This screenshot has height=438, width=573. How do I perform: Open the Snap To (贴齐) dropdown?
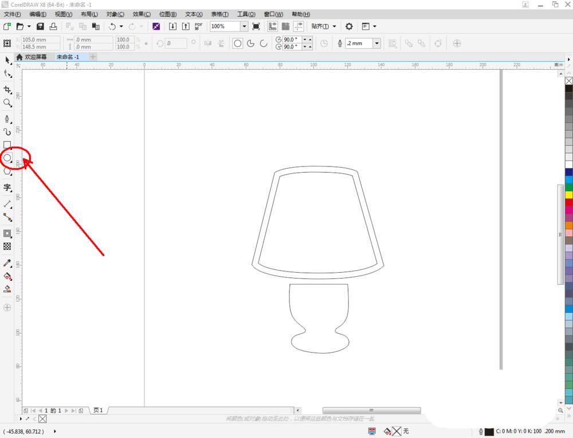323,26
